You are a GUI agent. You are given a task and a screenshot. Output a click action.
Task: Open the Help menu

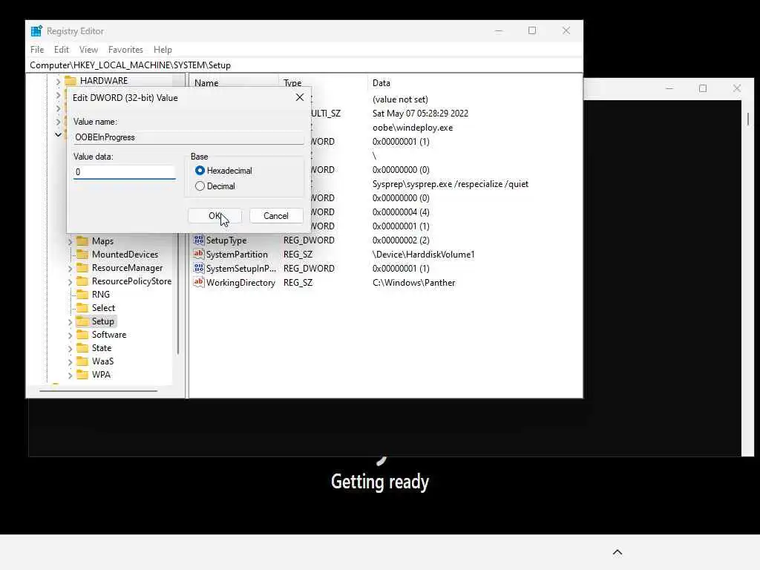pyautogui.click(x=163, y=50)
